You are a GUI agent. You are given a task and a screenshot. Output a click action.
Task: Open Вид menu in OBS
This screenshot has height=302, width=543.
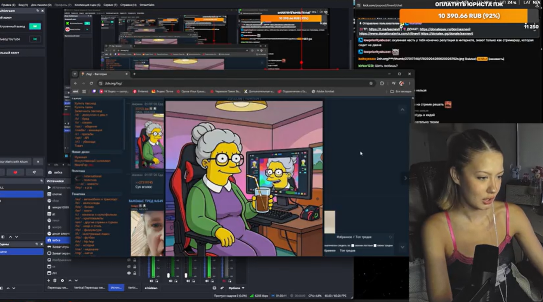click(23, 5)
